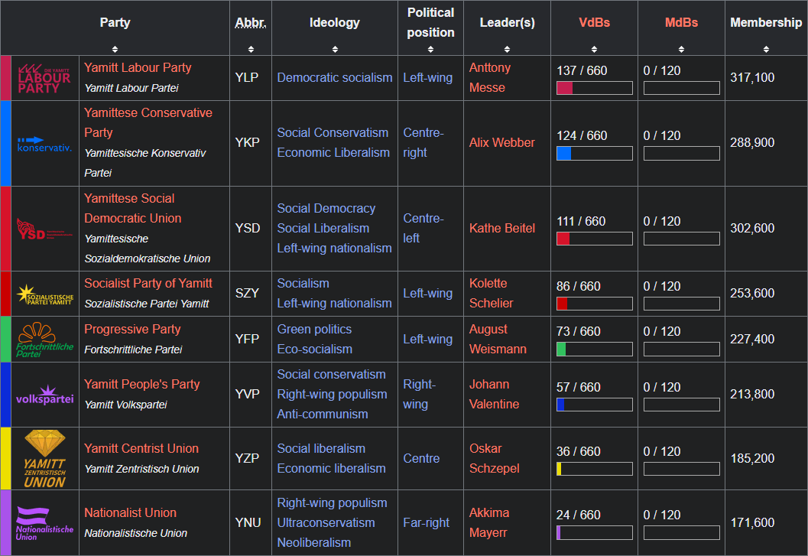Click the Yamitt Labour Party logo
The width and height of the screenshot is (808, 556).
[x=44, y=79]
